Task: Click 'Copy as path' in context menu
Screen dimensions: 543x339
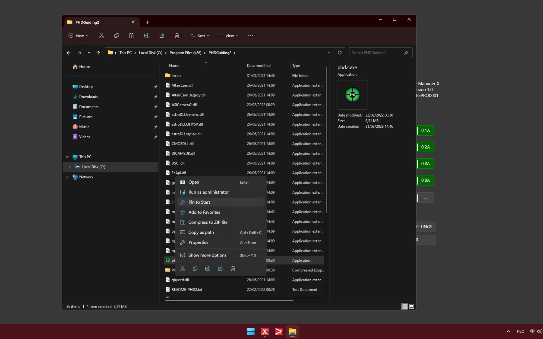Action: tap(201, 232)
